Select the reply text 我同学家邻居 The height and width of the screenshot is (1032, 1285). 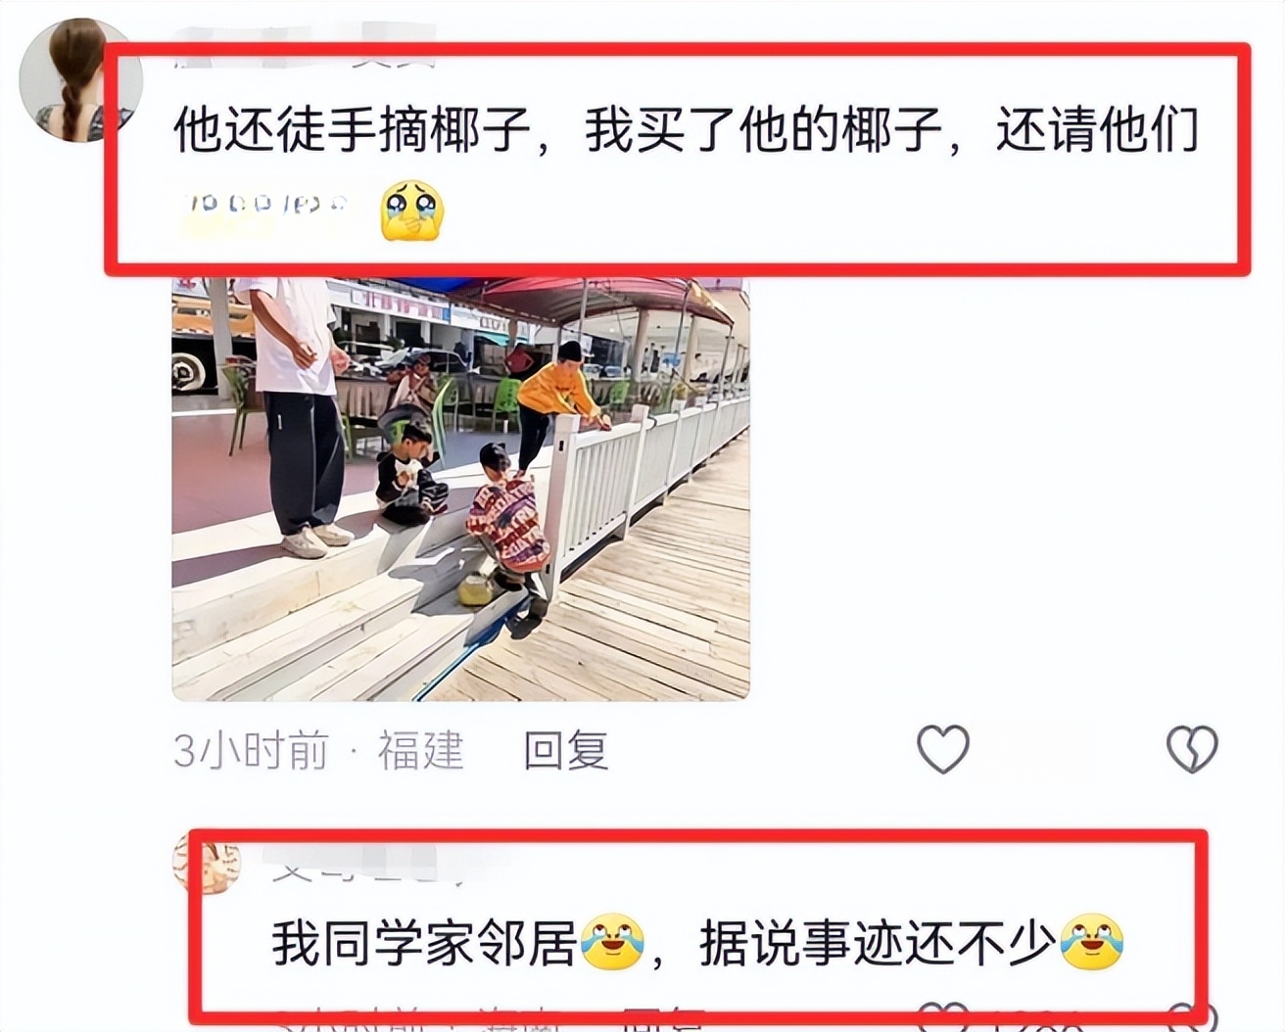click(424, 943)
